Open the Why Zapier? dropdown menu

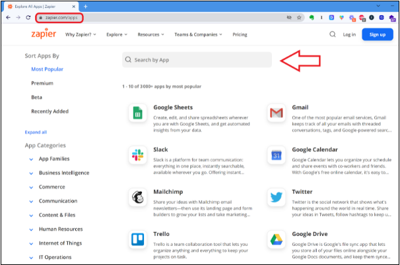pyautogui.click(x=82, y=34)
